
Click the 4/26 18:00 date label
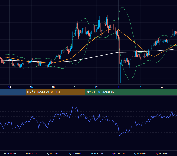(53, 153)
